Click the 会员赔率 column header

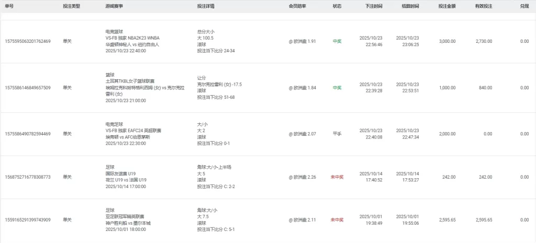(x=297, y=6)
